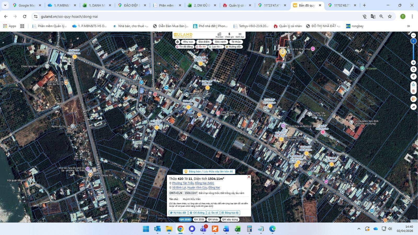Click the locate-me crosshair button
This screenshot has height=235, width=418.
(177, 42)
